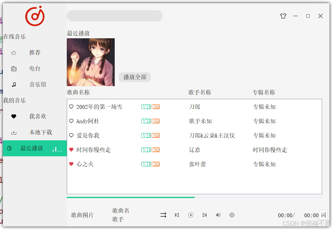Open the 电台 page
332x229 pixels.
(x=35, y=69)
